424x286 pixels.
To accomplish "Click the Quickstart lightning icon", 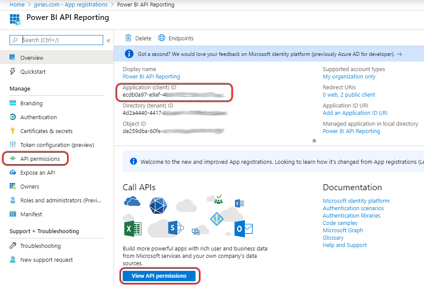I will point(13,71).
